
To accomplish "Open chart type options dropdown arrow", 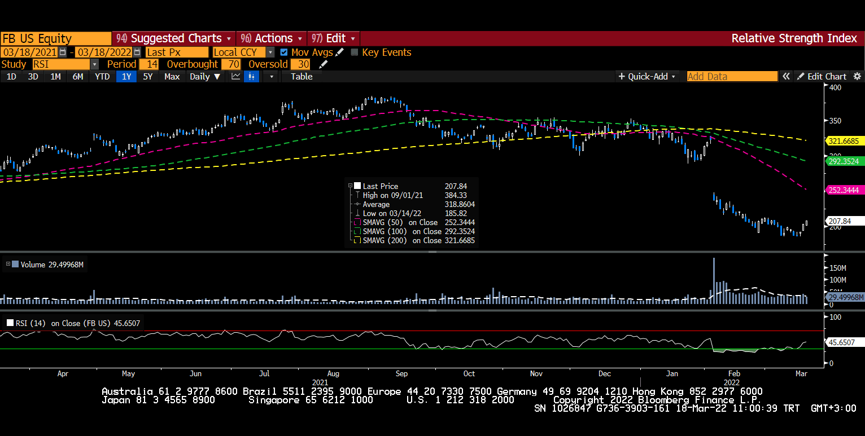I will [272, 77].
